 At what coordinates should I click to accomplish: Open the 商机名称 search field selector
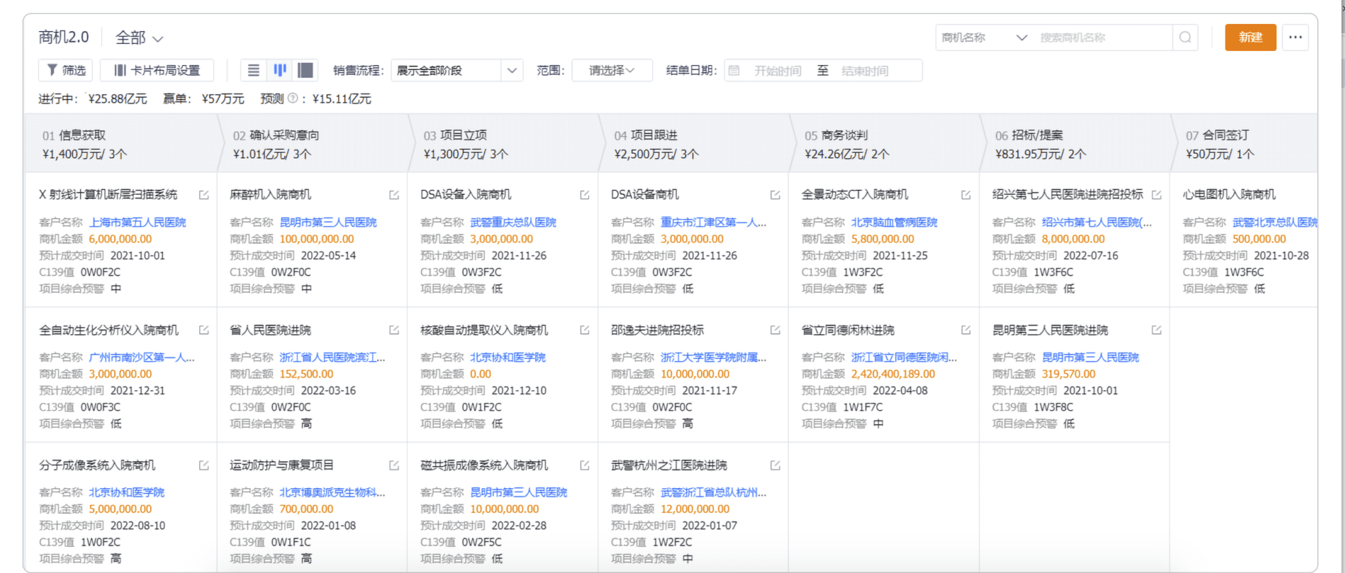point(984,38)
